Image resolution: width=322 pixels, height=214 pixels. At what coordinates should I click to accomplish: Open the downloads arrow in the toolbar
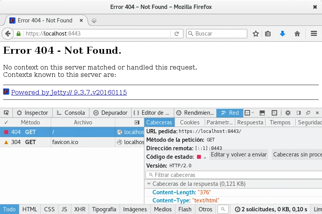coord(283,34)
